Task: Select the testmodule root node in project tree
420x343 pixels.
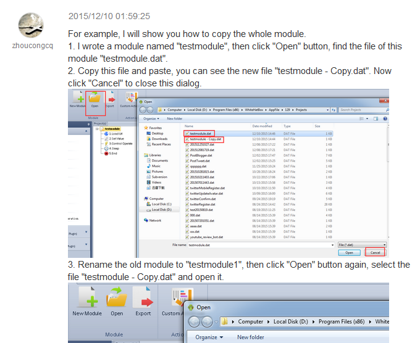Action: pos(112,129)
